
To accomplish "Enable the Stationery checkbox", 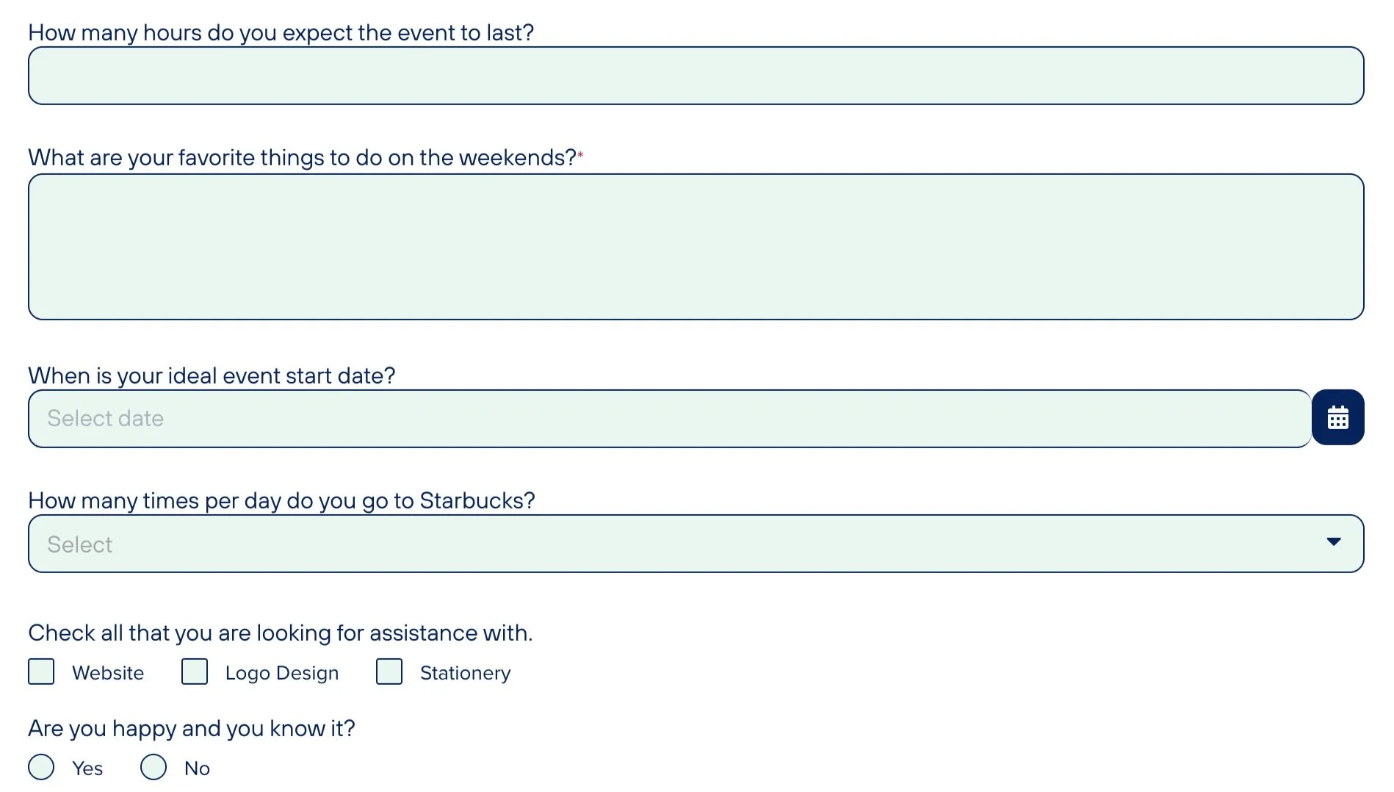I will (389, 672).
